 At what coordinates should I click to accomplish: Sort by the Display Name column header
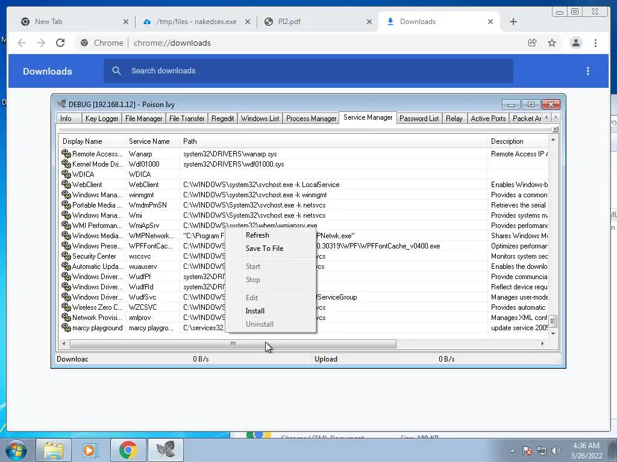point(92,141)
